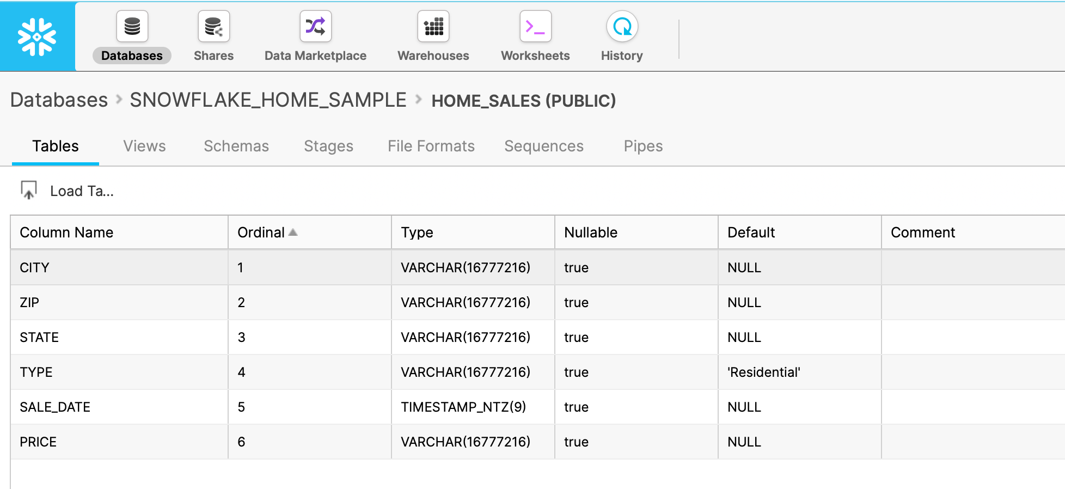
Task: Click the TIMESTAMP_NTZ(9) type cell
Action: click(x=473, y=407)
